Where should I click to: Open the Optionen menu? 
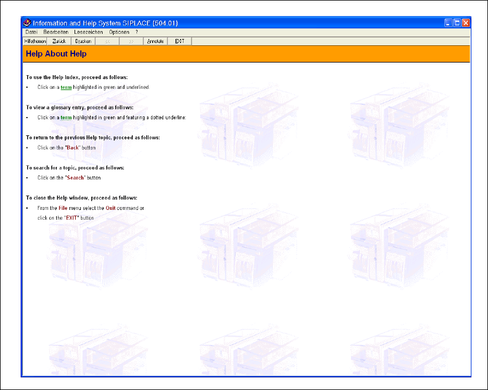pyautogui.click(x=119, y=32)
